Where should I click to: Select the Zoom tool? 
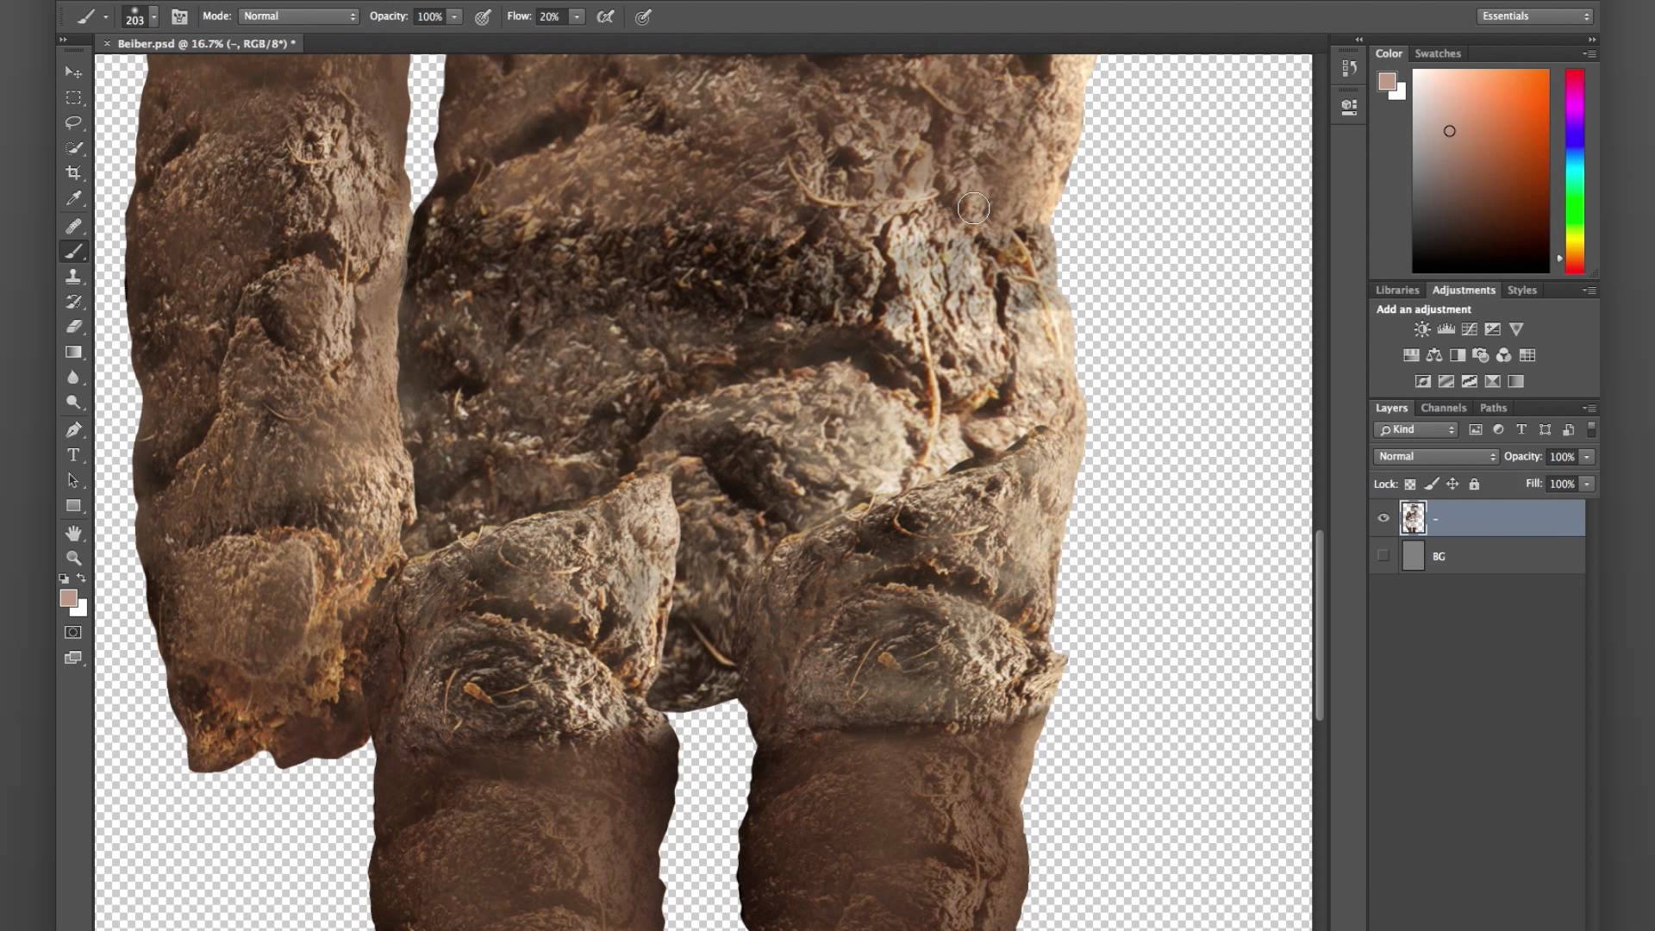pos(73,558)
